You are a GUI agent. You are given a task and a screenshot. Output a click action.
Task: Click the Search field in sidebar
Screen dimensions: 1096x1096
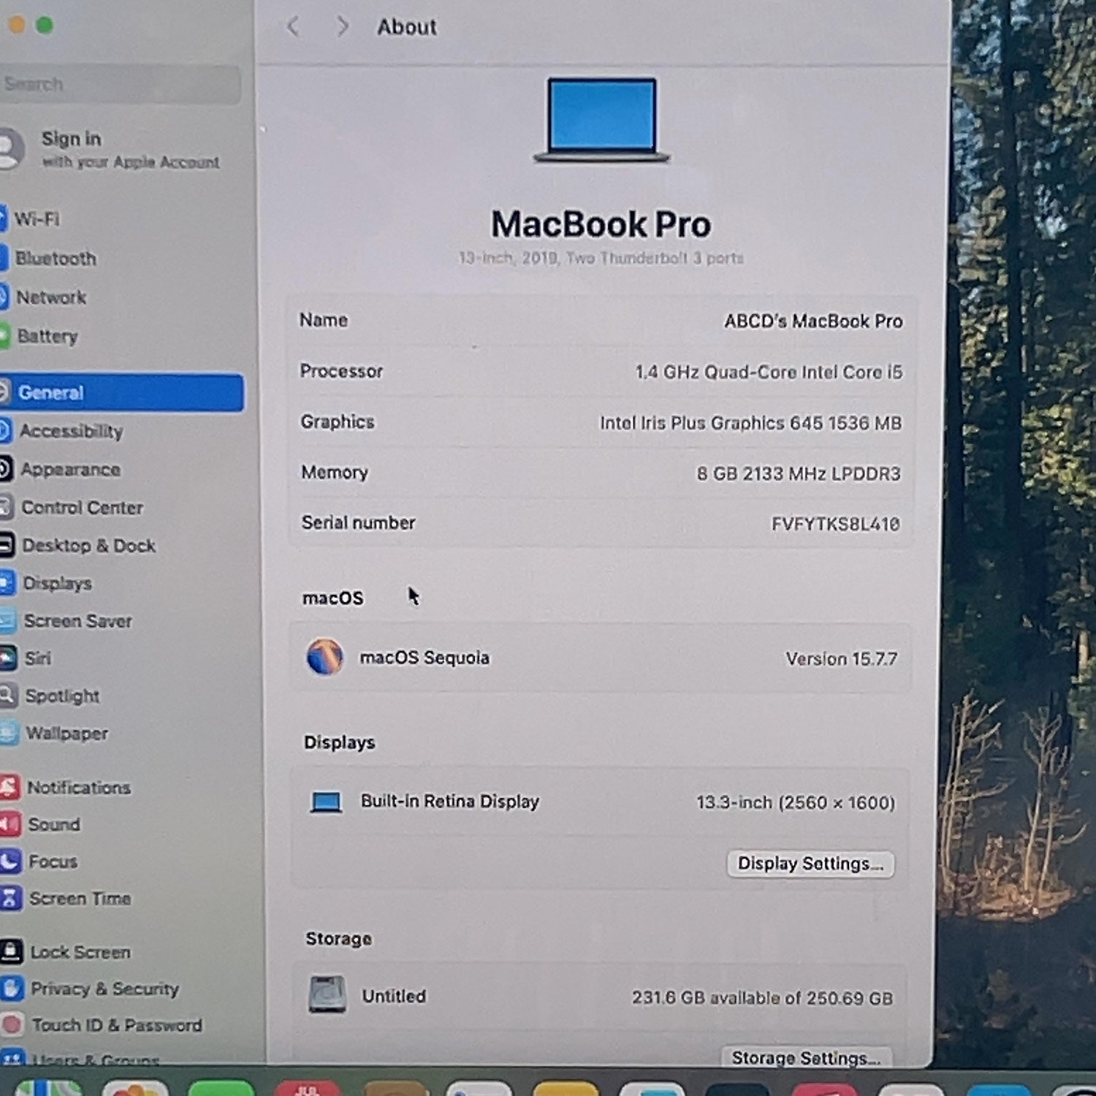tap(121, 84)
